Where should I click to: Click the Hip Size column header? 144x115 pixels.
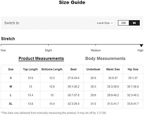click(x=133, y=69)
